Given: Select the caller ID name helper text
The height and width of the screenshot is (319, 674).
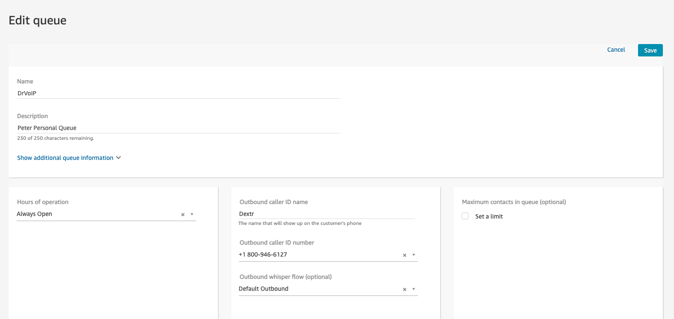Looking at the screenshot, I should coord(300,223).
